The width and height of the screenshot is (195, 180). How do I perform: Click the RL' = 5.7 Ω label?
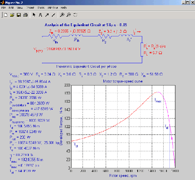(x=153, y=53)
